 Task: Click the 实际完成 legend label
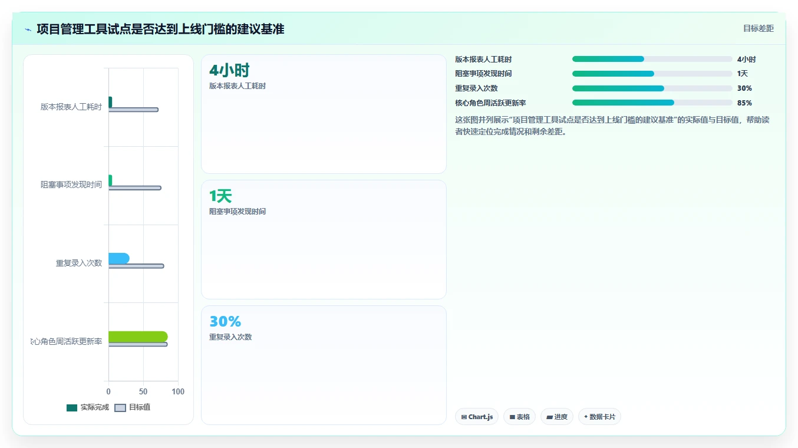[95, 407]
